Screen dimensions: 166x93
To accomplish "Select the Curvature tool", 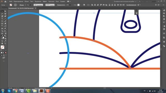I will (x=5, y=16).
